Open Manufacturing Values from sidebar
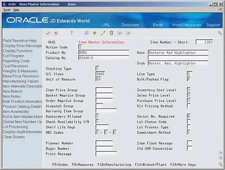 [x=21, y=81]
